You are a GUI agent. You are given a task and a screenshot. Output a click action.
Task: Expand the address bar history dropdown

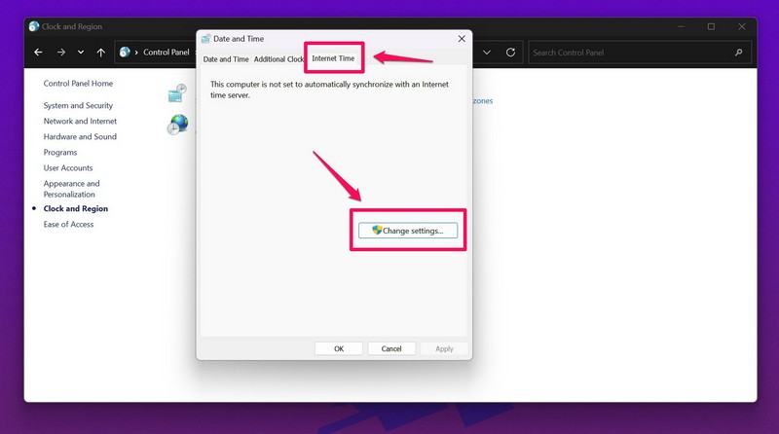pyautogui.click(x=487, y=53)
